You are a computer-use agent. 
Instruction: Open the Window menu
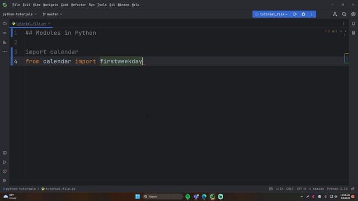123,4
